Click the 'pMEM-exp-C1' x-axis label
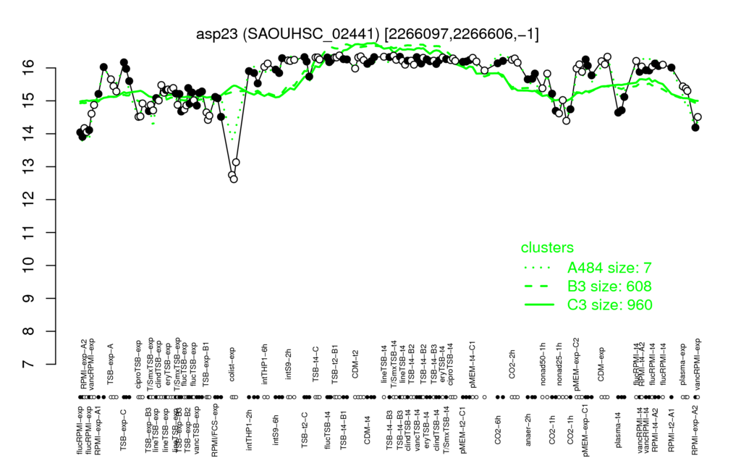Image resolution: width=741 pixels, height=463 pixels. pyautogui.click(x=586, y=430)
